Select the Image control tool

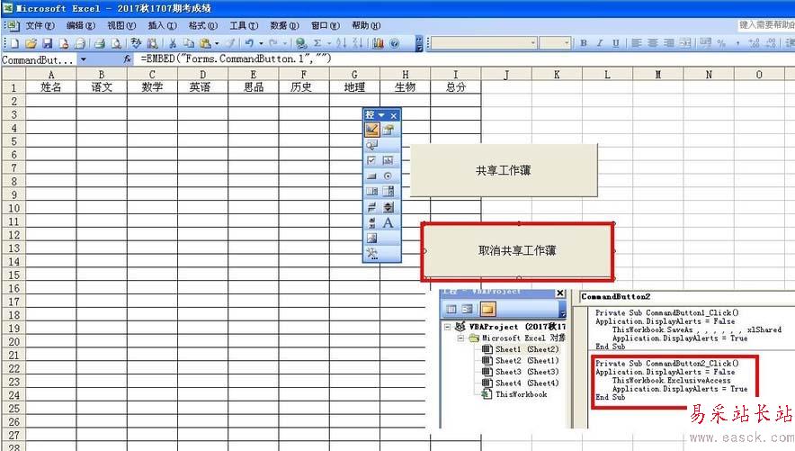point(371,238)
